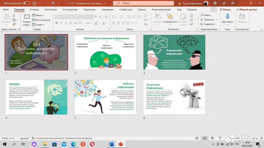Switch to the Анимация tab
Image resolution: width=264 pixels, height=148 pixels.
[107, 10]
